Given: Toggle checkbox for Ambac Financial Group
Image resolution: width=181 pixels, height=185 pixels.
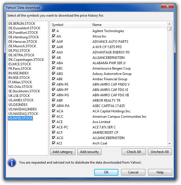Looking at the screenshot, I should (x=54, y=79).
